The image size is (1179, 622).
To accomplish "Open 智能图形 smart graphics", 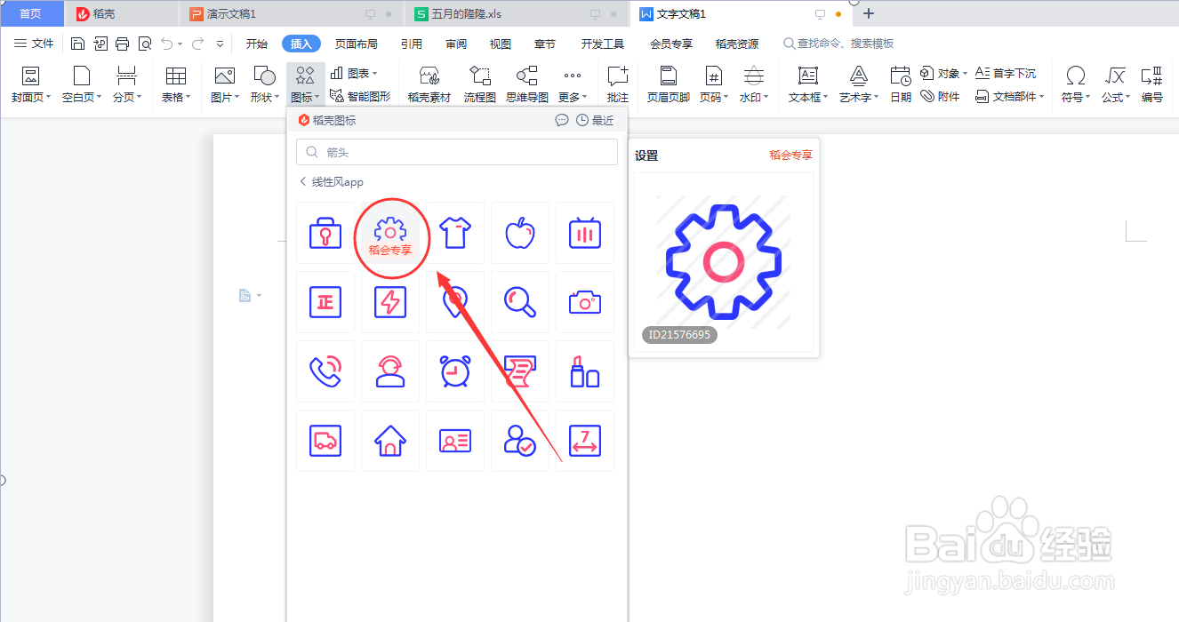I will point(360,97).
